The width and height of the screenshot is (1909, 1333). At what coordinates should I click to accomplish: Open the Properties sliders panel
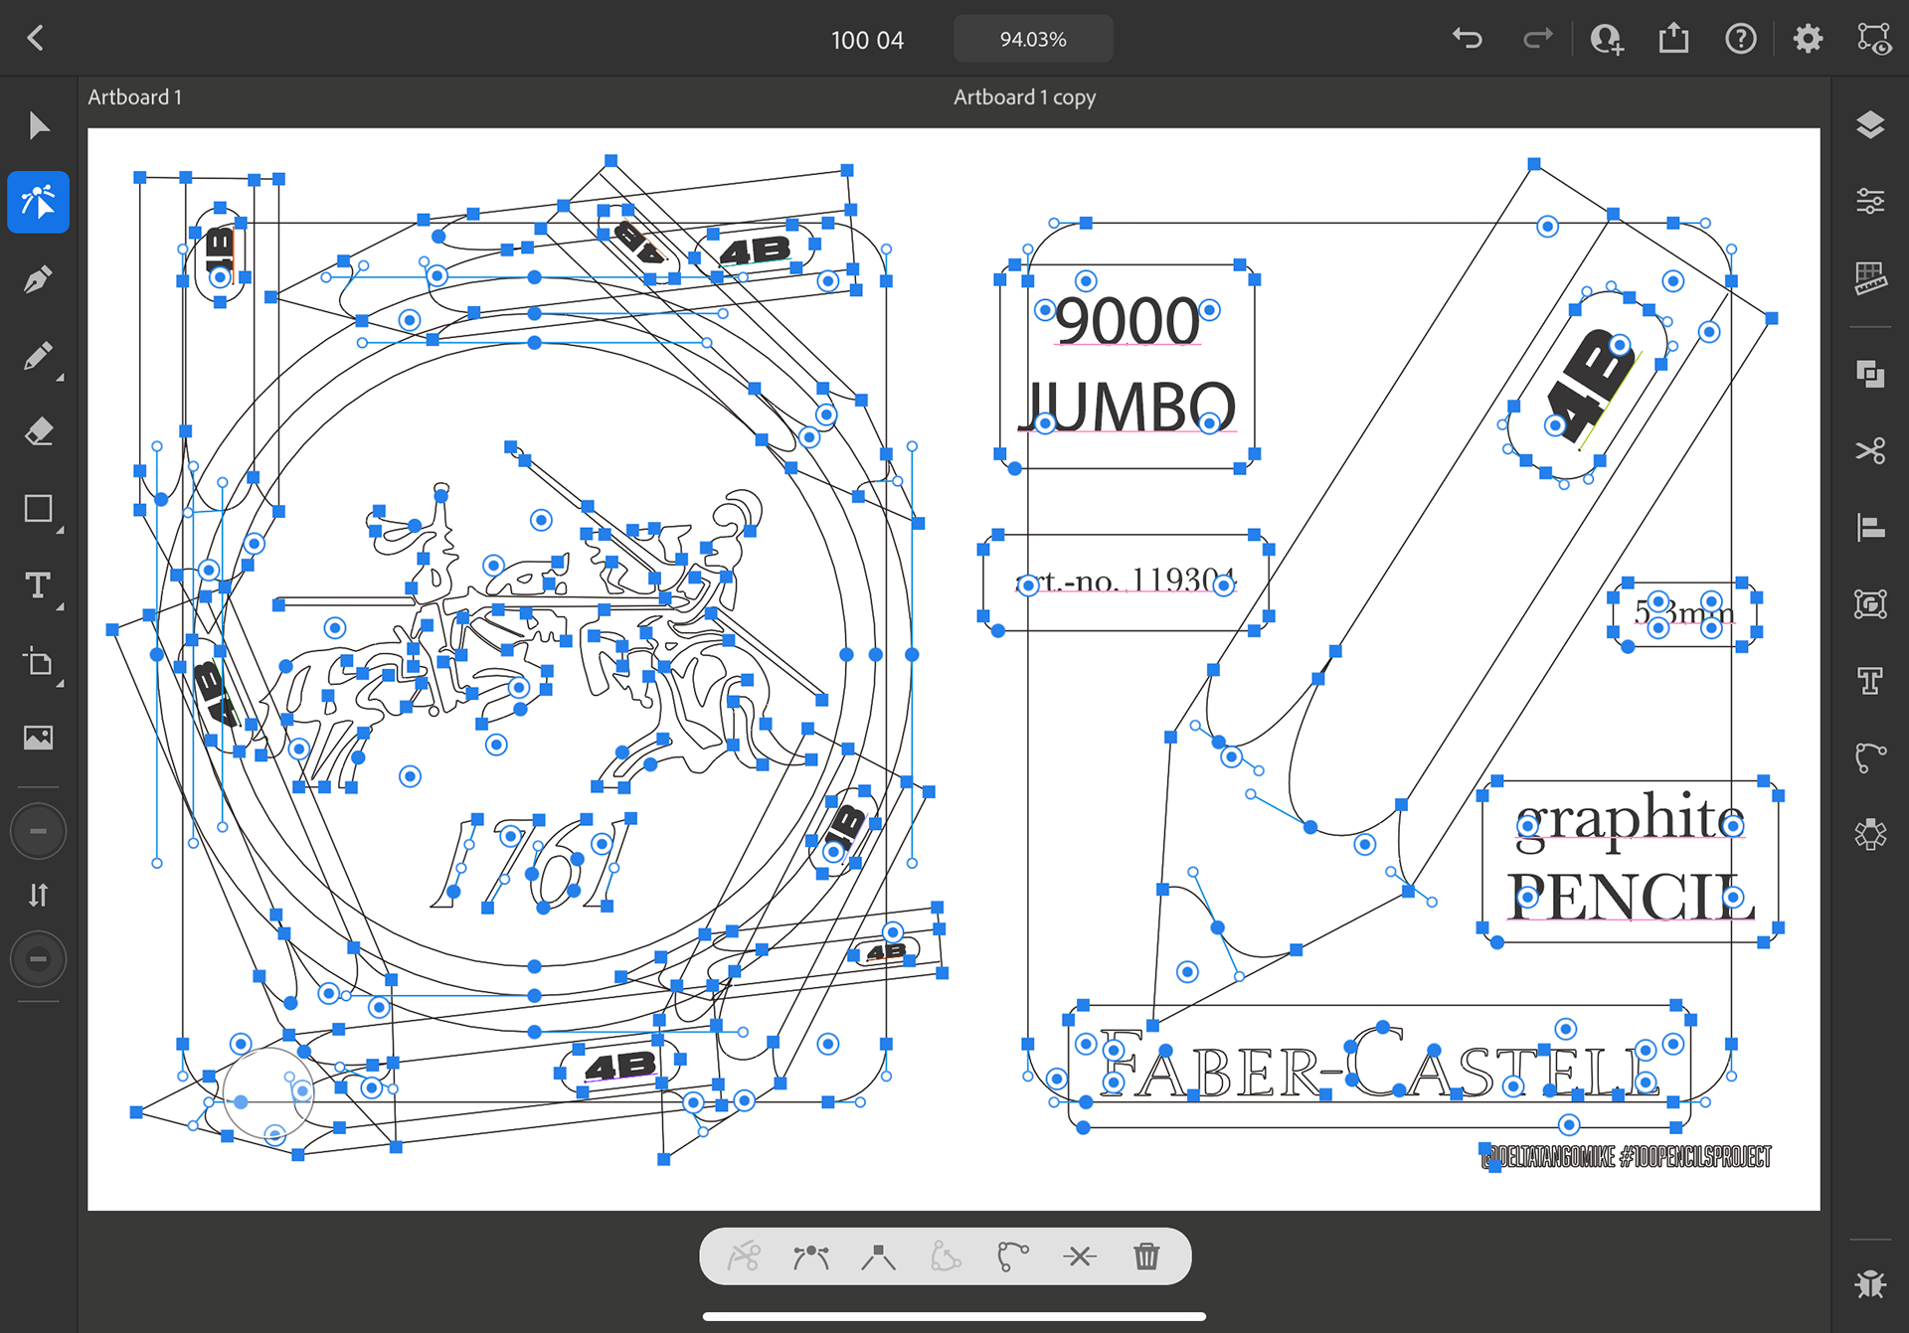(x=1870, y=202)
